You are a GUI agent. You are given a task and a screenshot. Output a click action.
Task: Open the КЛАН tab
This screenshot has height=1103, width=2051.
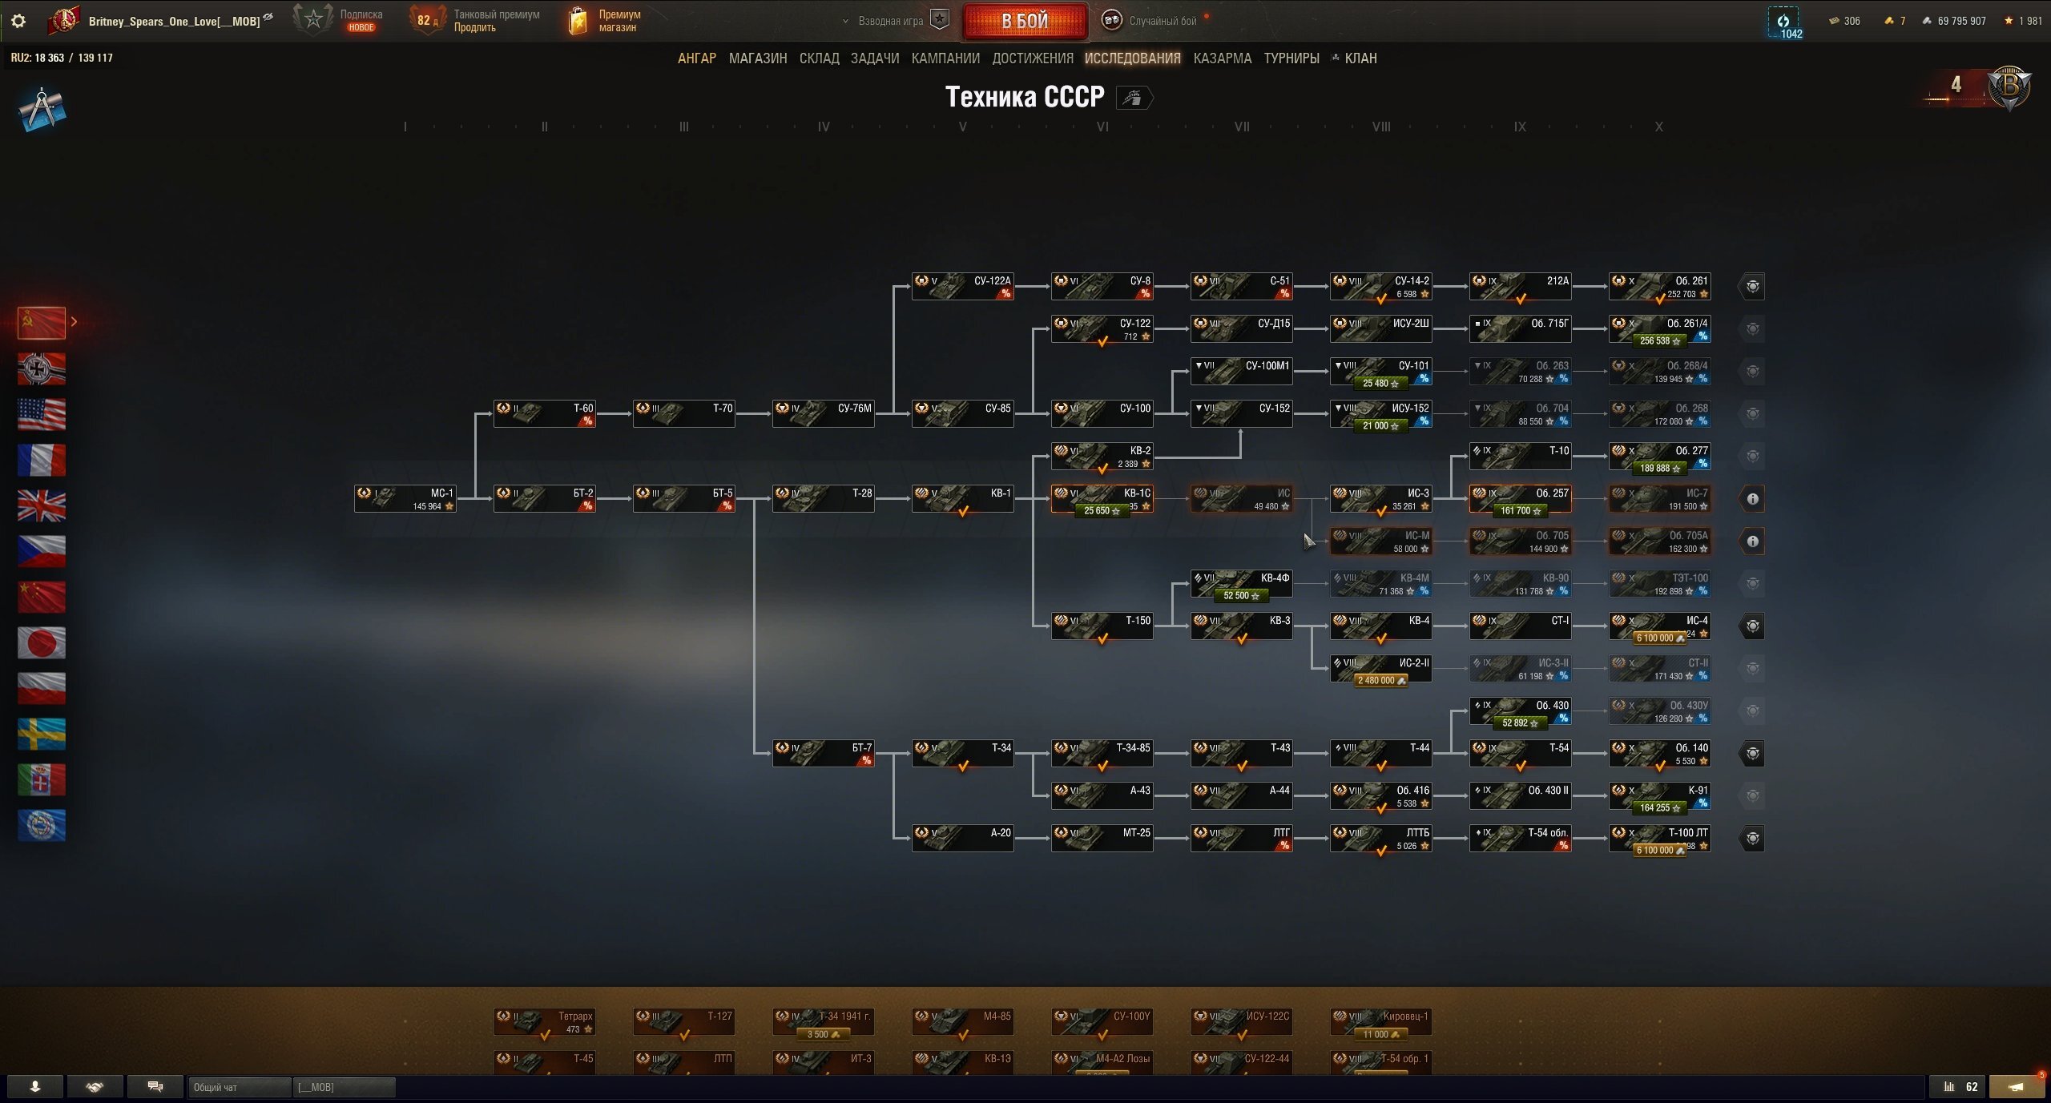[1360, 58]
